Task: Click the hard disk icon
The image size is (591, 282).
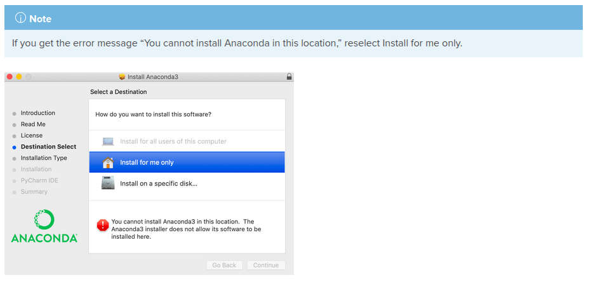Action: (x=108, y=183)
